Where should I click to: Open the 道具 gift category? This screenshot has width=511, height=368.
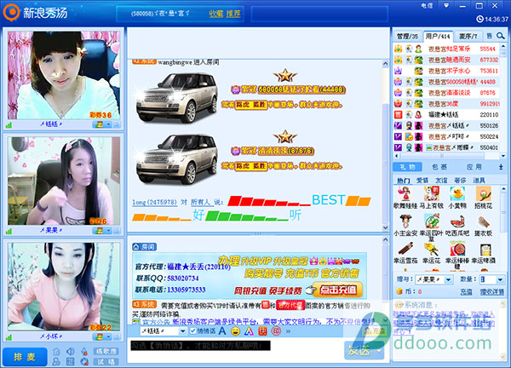click(x=479, y=181)
